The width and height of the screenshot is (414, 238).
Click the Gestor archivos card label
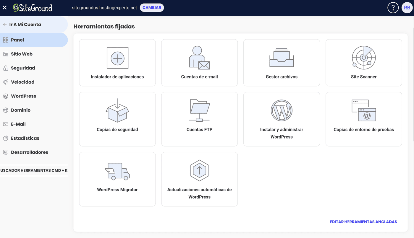tap(282, 77)
